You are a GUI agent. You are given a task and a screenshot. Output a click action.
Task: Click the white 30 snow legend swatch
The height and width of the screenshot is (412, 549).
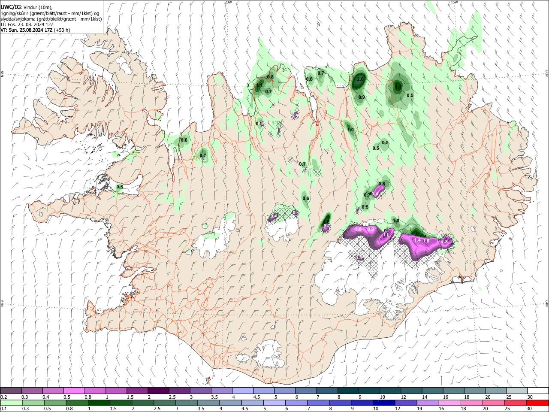tap(538, 391)
